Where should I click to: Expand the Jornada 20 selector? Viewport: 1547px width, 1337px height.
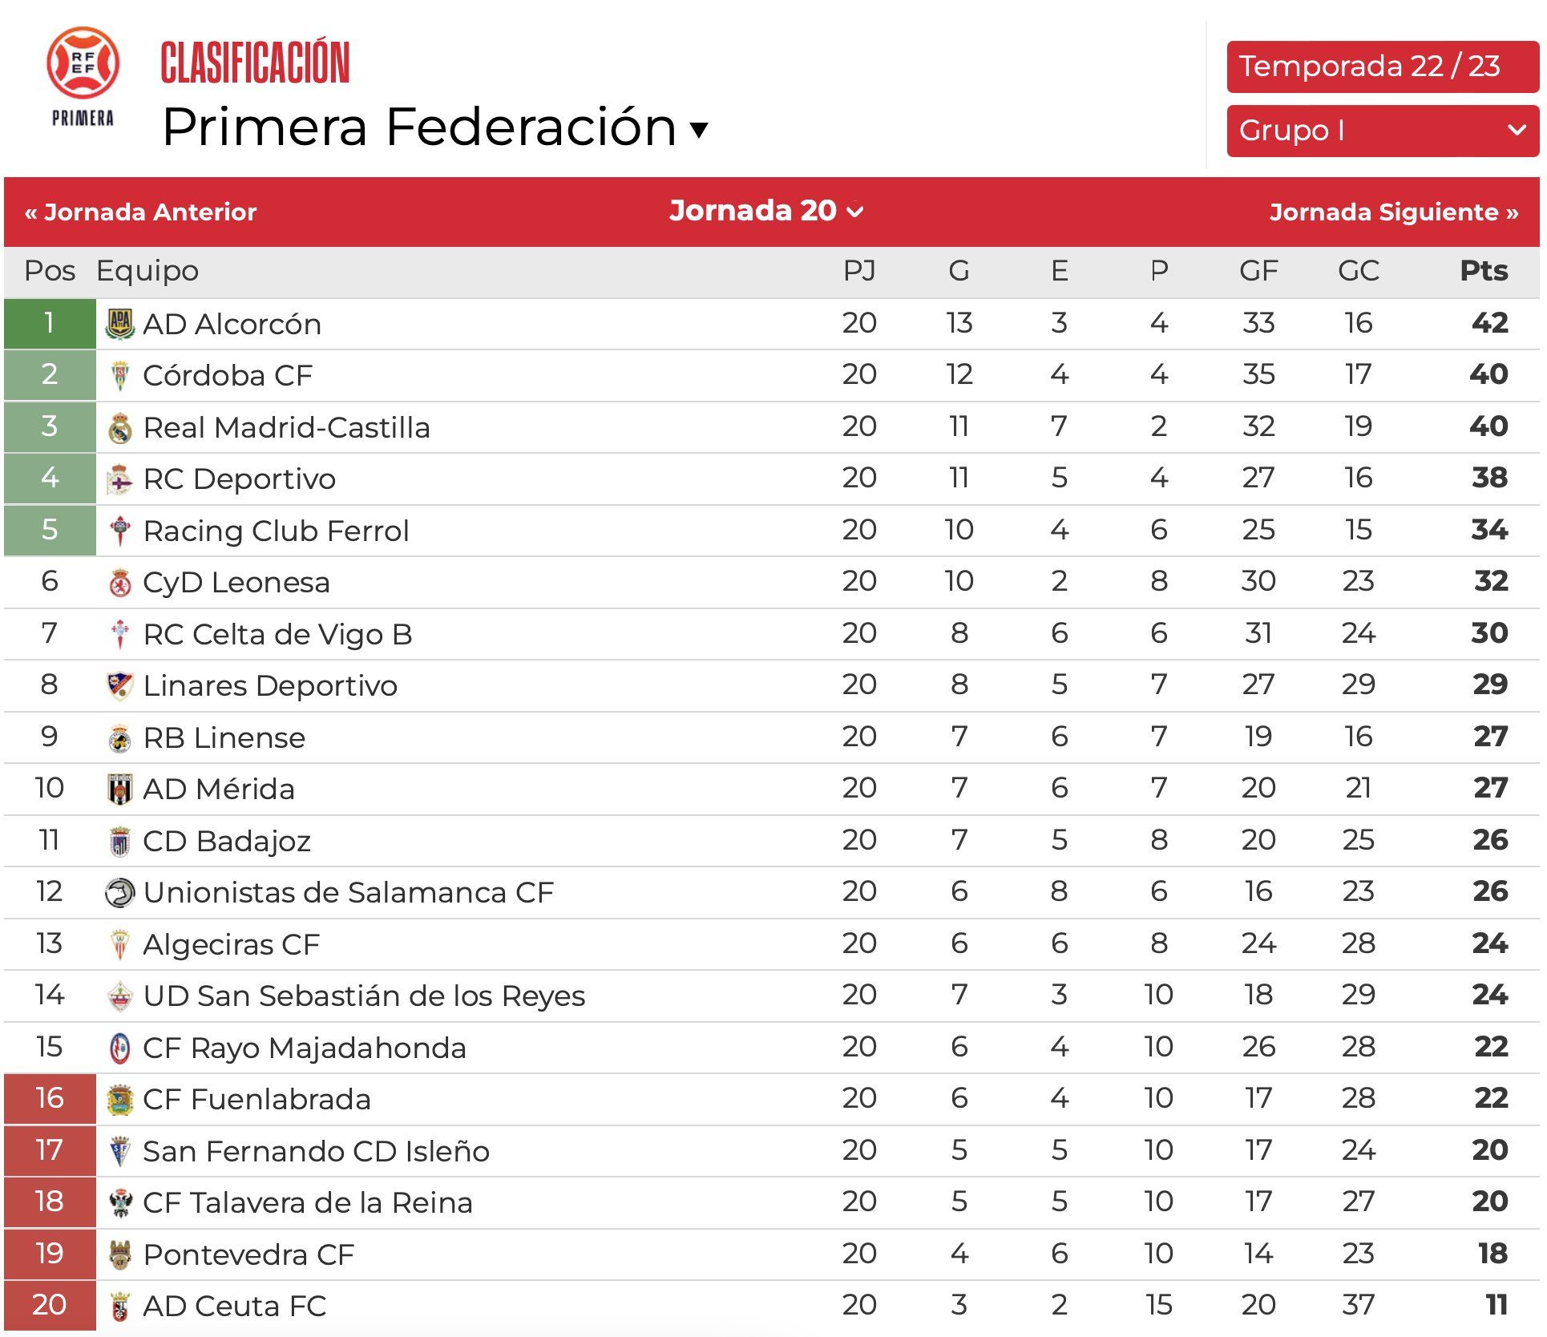click(766, 211)
